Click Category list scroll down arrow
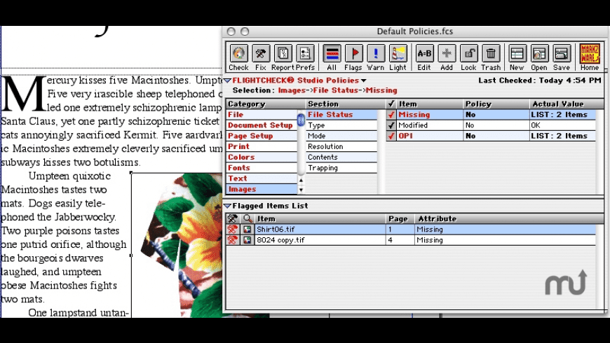The width and height of the screenshot is (610, 343). point(301,190)
